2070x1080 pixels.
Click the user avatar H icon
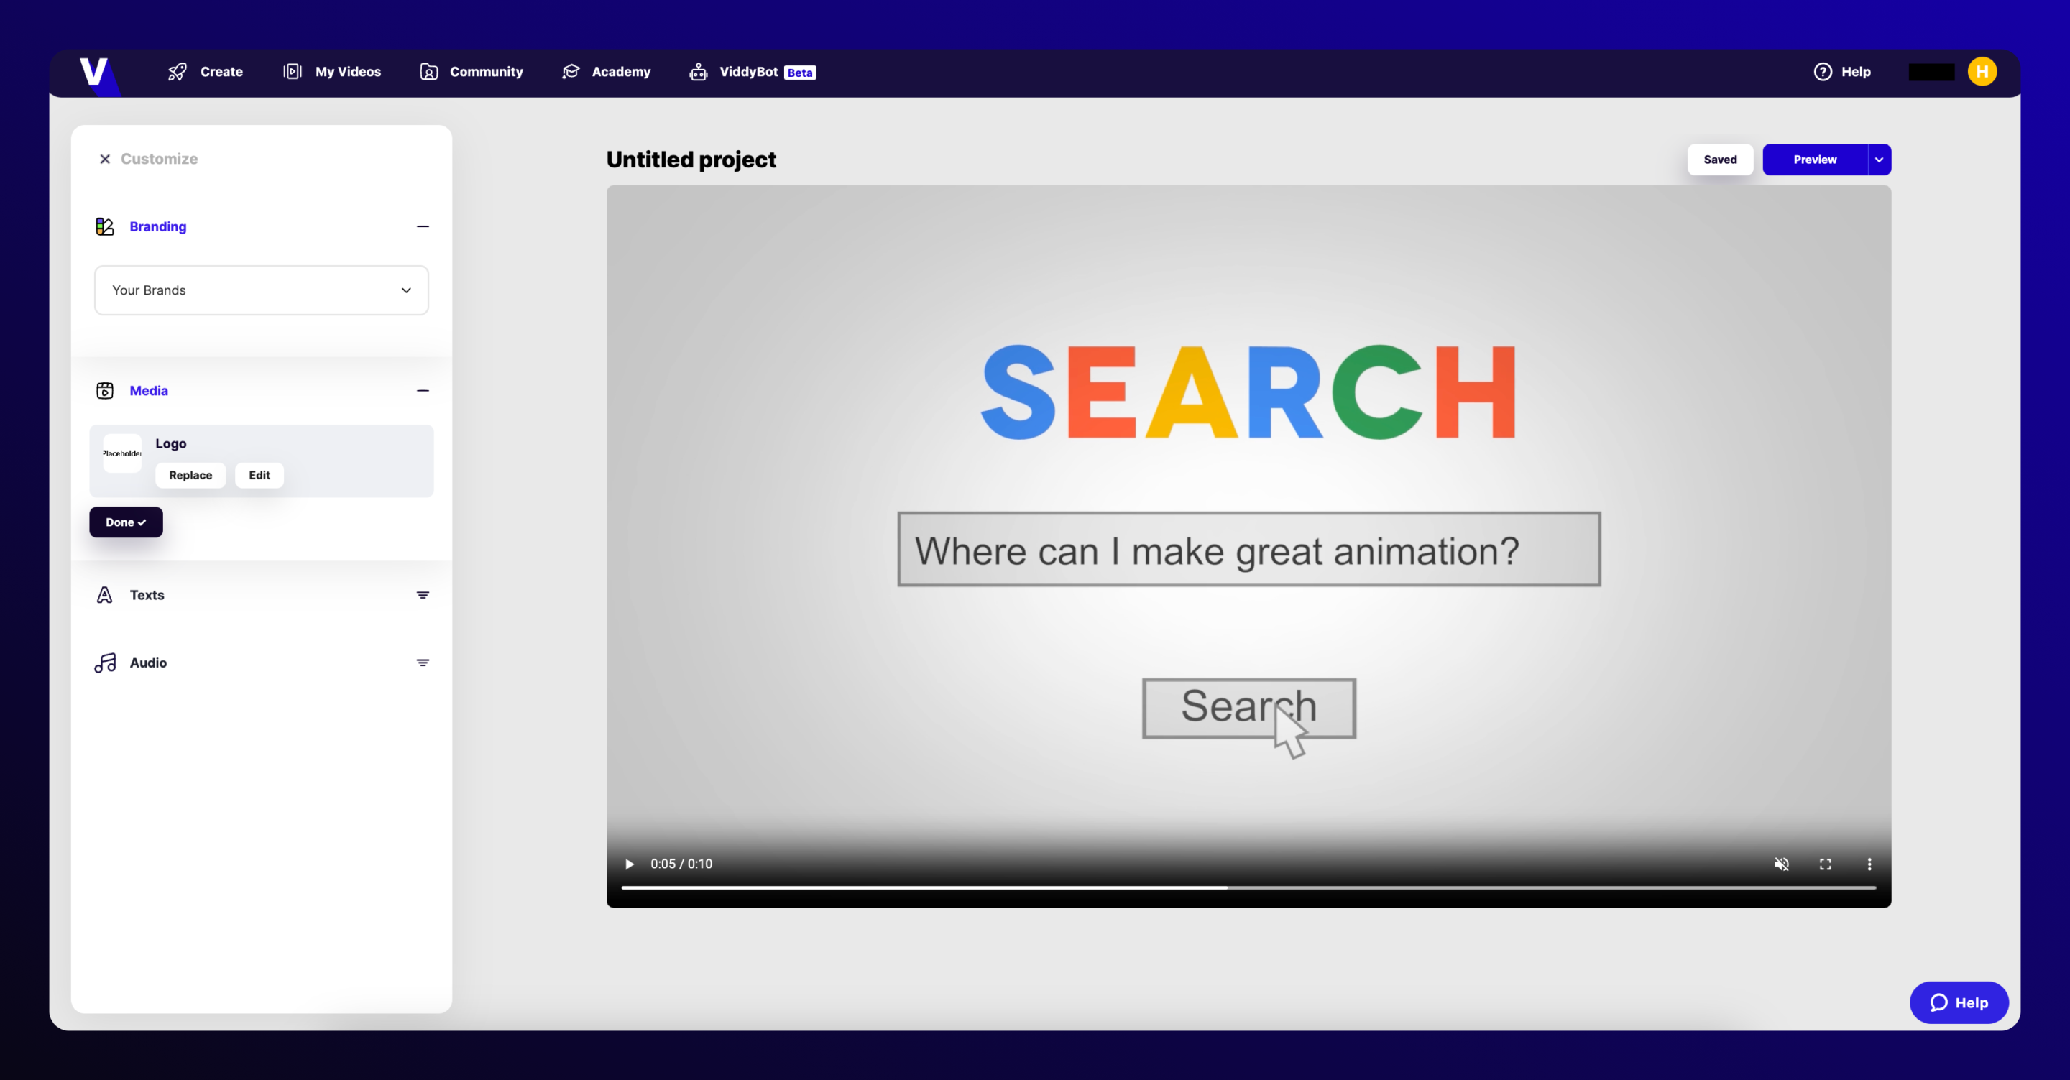[1982, 72]
